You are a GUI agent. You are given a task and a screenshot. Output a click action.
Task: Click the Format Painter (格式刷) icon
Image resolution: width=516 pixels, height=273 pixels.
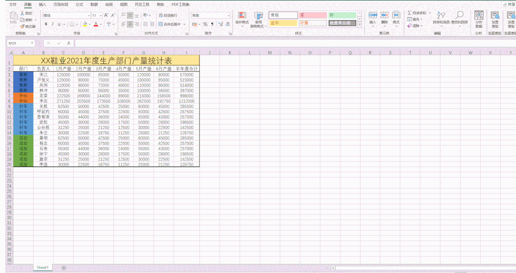(22, 26)
